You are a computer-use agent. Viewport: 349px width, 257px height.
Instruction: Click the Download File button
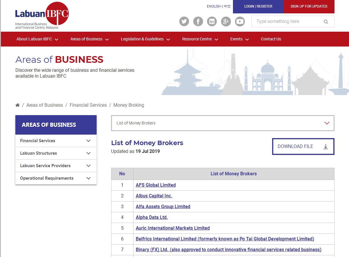[303, 147]
